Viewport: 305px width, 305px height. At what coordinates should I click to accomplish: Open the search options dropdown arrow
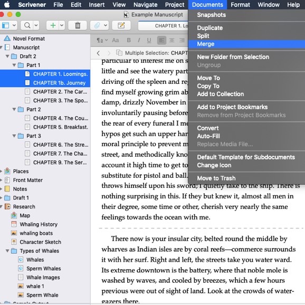coord(36,25)
